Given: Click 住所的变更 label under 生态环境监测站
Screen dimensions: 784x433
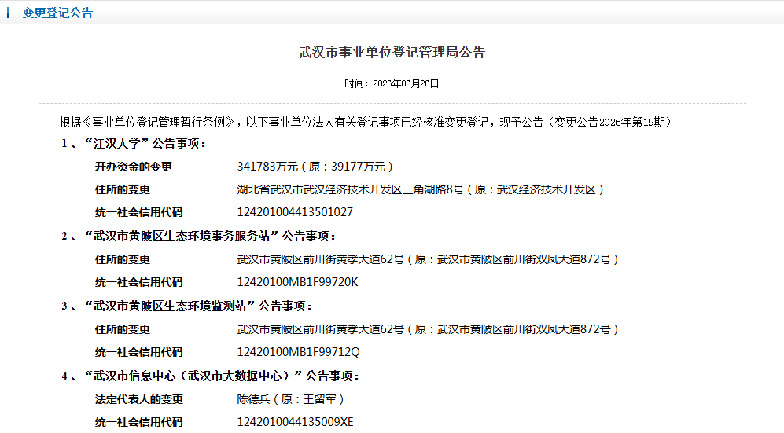Looking at the screenshot, I should tap(123, 329).
